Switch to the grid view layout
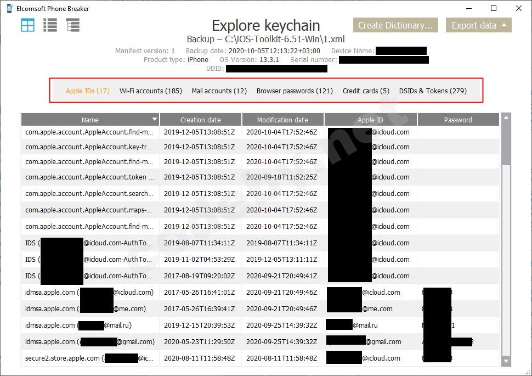This screenshot has height=376, width=532. pos(27,25)
